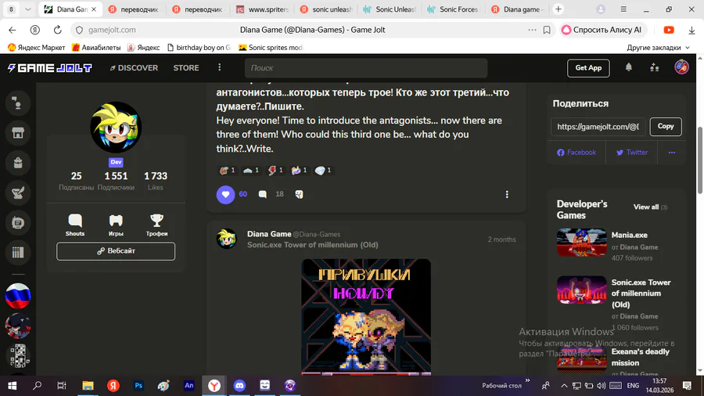Click the Copy share link button
The image size is (704, 396).
pyautogui.click(x=666, y=127)
